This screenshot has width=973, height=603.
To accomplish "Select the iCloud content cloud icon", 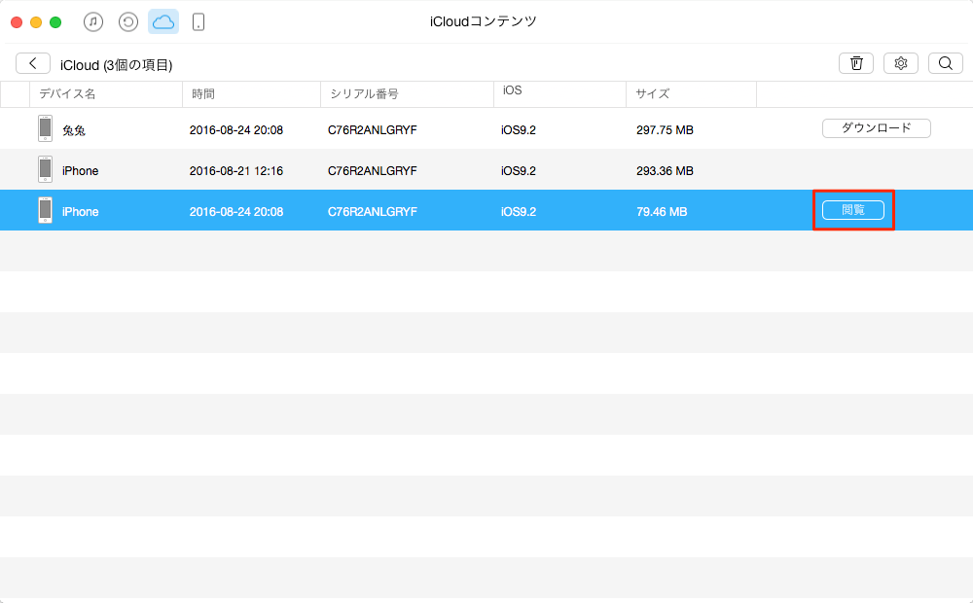I will [163, 22].
